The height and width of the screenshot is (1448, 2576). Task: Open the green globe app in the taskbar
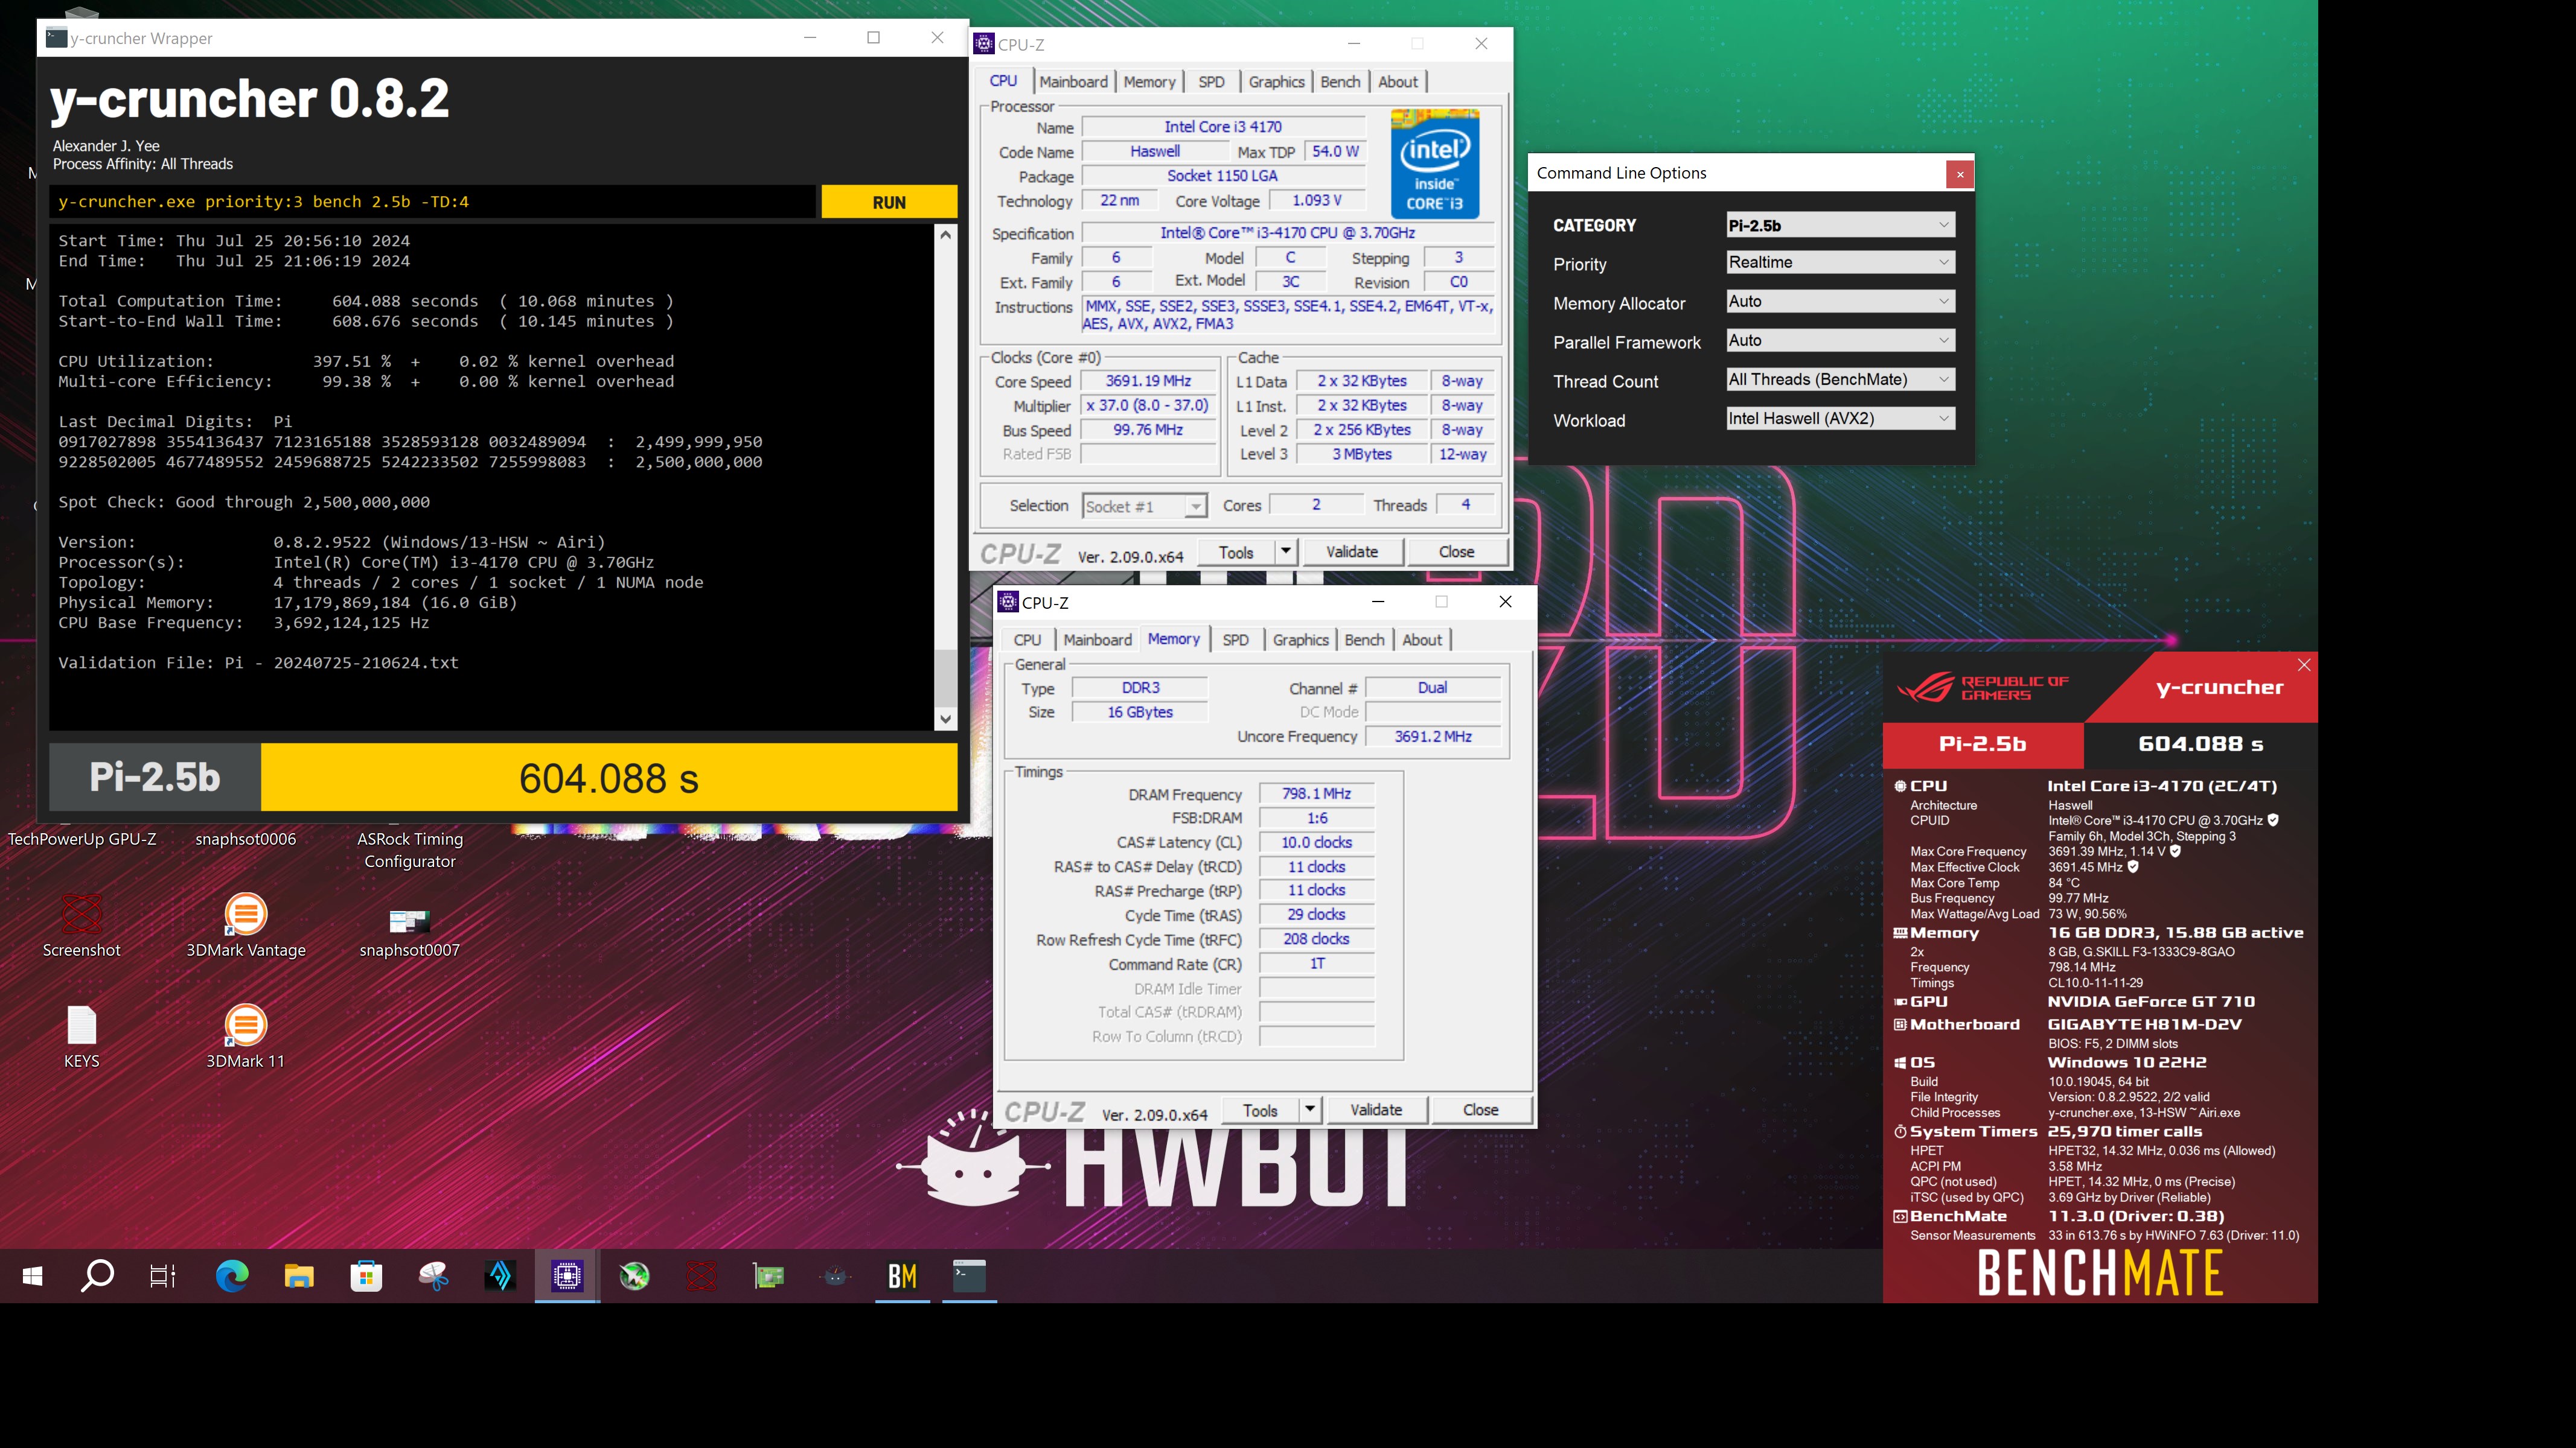pos(634,1276)
